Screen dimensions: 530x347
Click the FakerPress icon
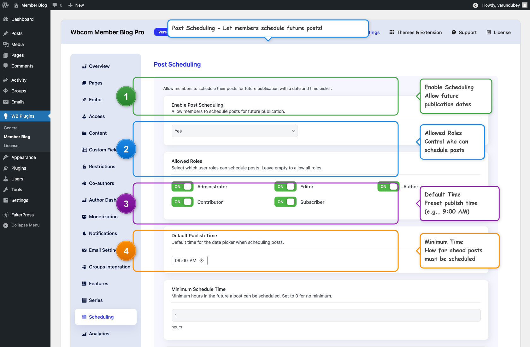6,215
